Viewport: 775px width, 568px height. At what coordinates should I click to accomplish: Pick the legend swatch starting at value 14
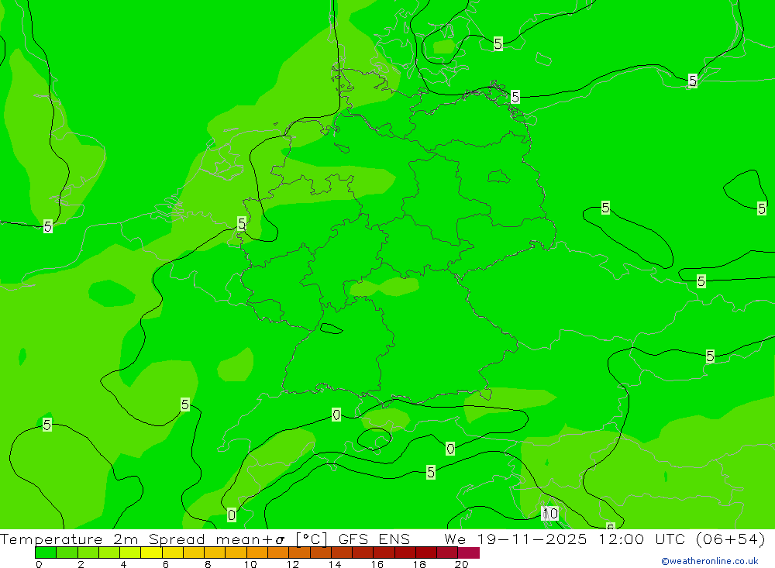pos(342,553)
